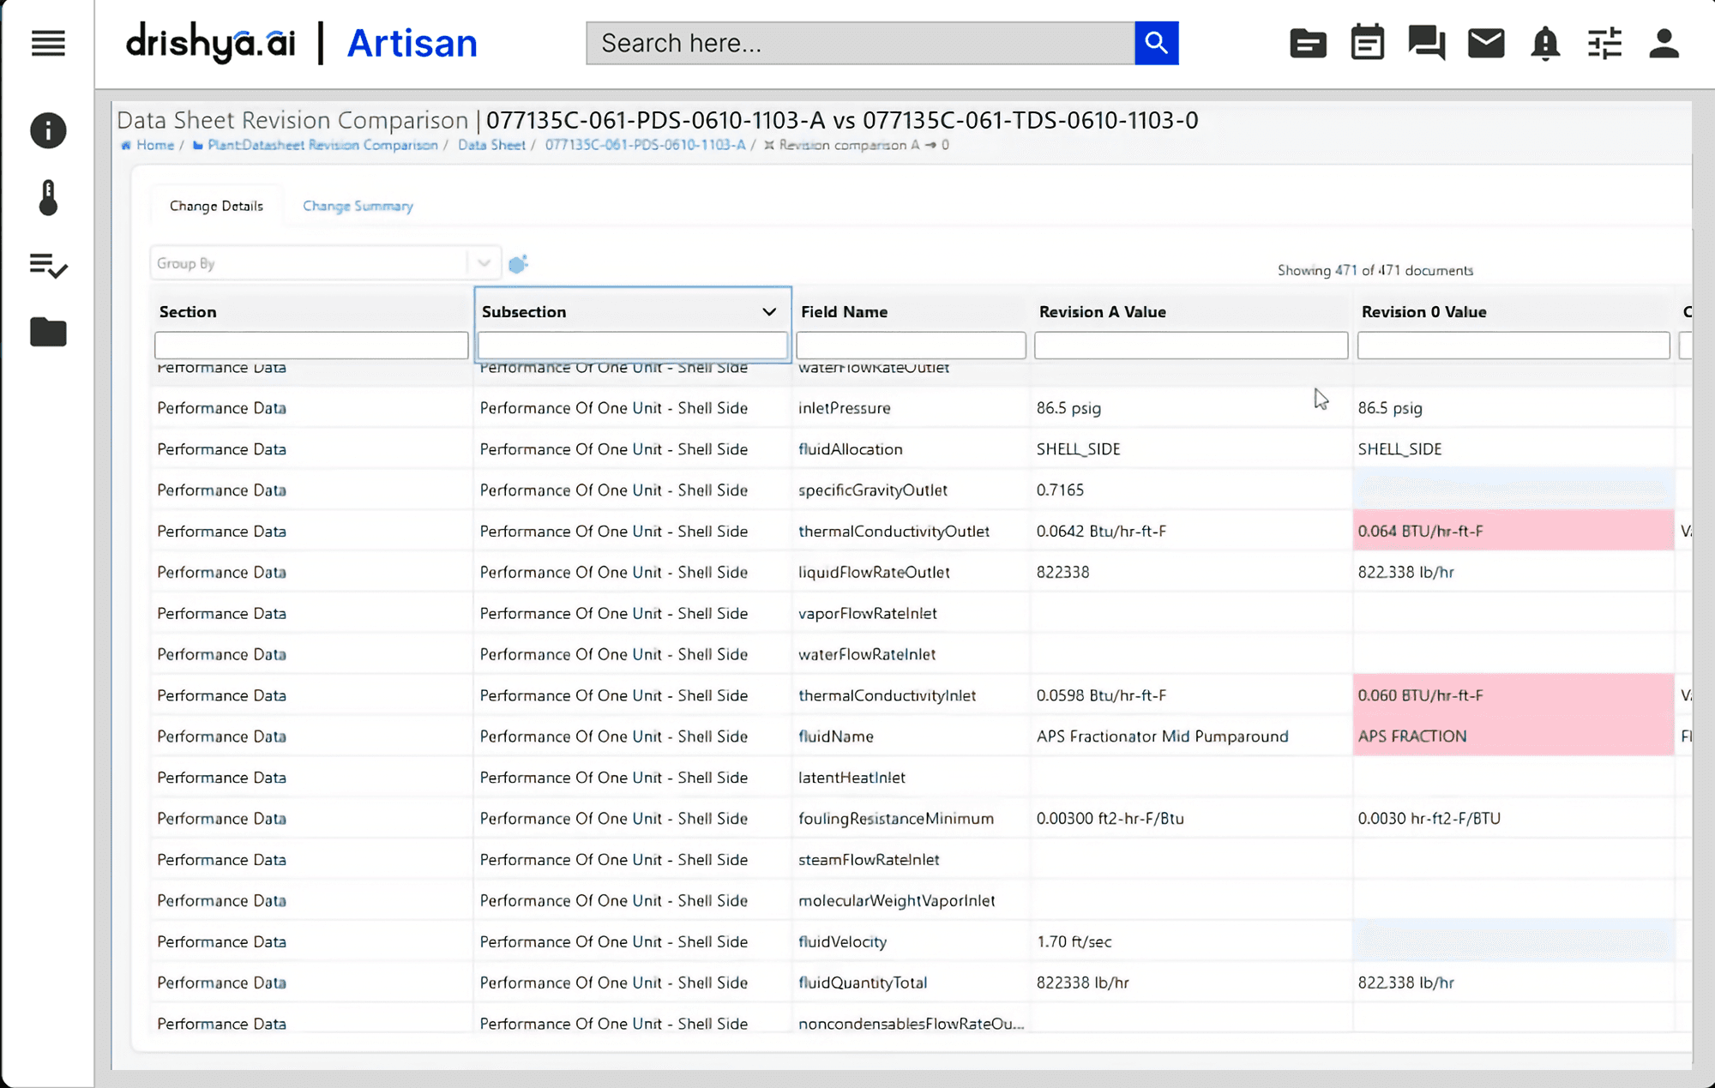Click the highlighted 0.064 BTU/hr-ft-F cell
Image resolution: width=1715 pixels, height=1088 pixels.
[x=1513, y=531]
